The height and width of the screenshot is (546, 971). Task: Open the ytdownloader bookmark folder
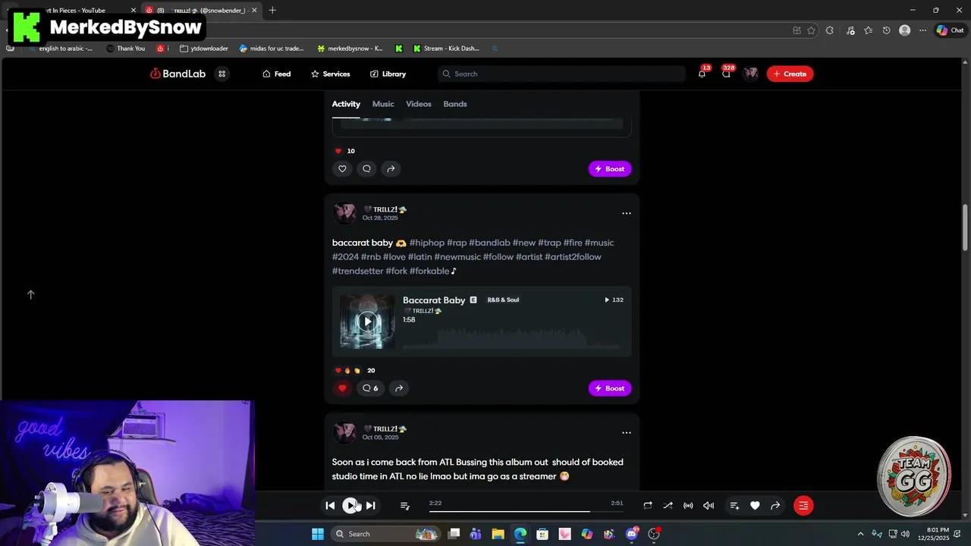click(204, 49)
